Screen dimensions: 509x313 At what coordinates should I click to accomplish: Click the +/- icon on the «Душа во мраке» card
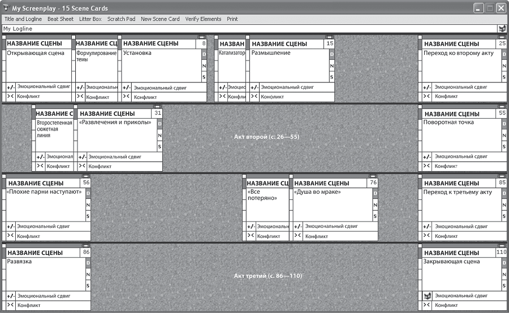(297, 227)
